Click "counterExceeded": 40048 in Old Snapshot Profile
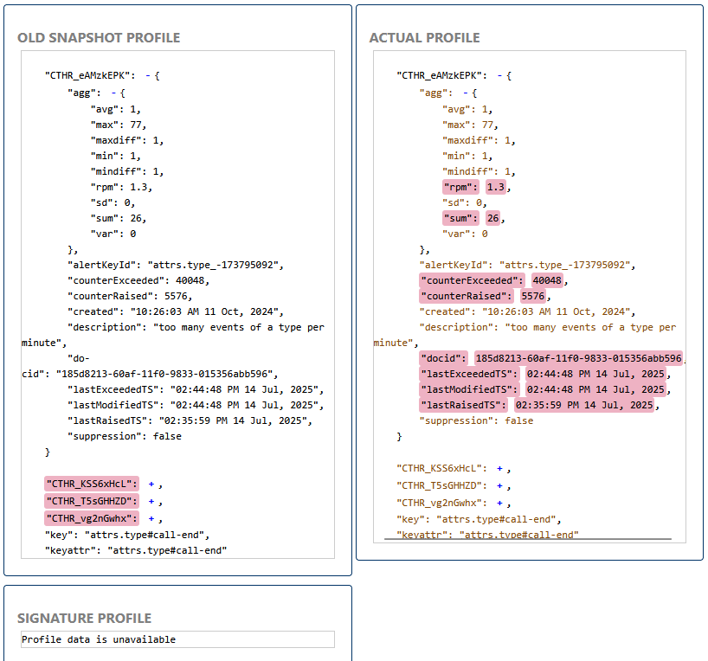The width and height of the screenshot is (708, 661). click(x=138, y=280)
